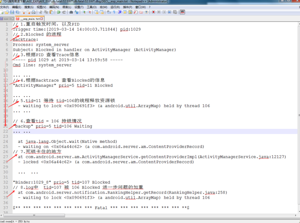Click the 'Process: system_server' line
The height and width of the screenshot is (223, 300).
pyautogui.click(x=41, y=44)
